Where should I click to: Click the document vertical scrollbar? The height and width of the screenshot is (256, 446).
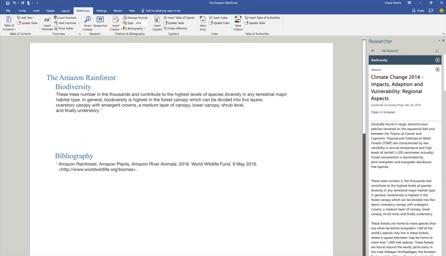[x=364, y=146]
